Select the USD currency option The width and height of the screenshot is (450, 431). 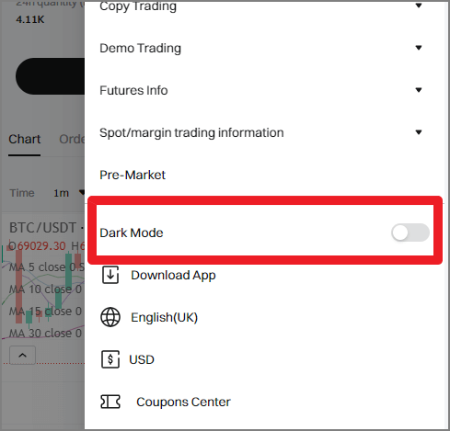click(142, 359)
